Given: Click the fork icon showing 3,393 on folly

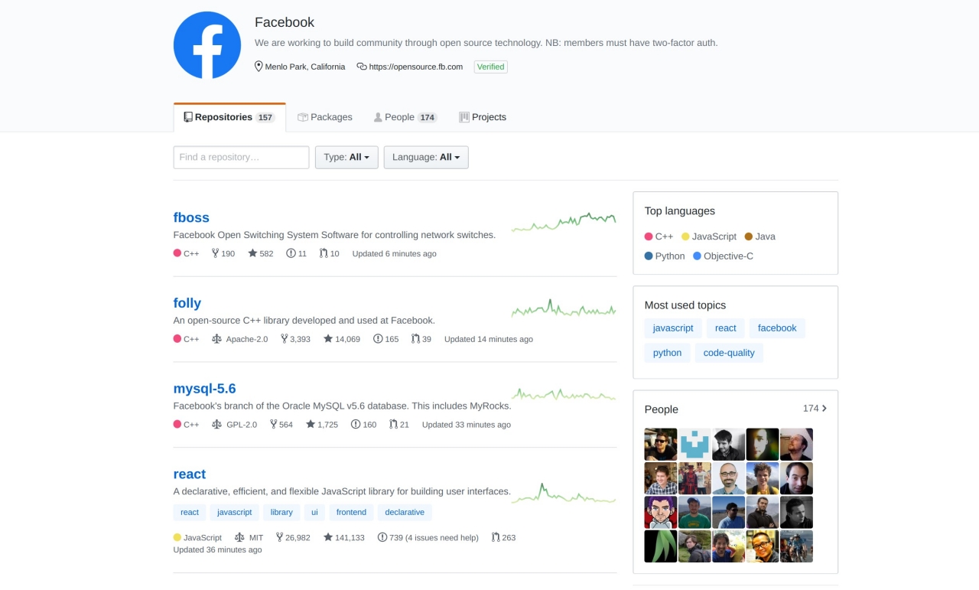Looking at the screenshot, I should 285,338.
